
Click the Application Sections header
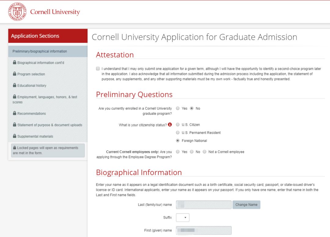(x=48, y=36)
